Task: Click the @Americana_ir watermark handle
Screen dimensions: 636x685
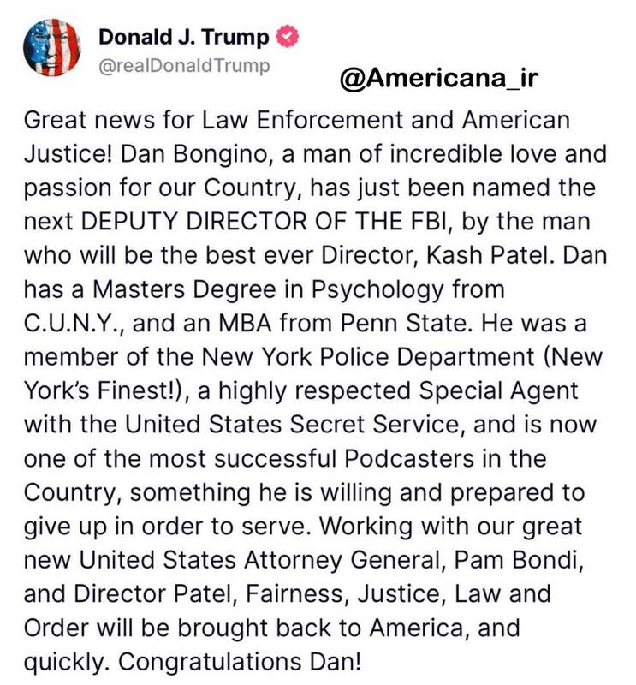Action: pyautogui.click(x=438, y=79)
